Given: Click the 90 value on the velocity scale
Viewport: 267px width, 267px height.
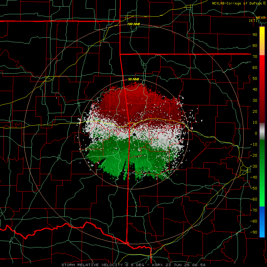Looking at the screenshot, I should click(x=255, y=35).
